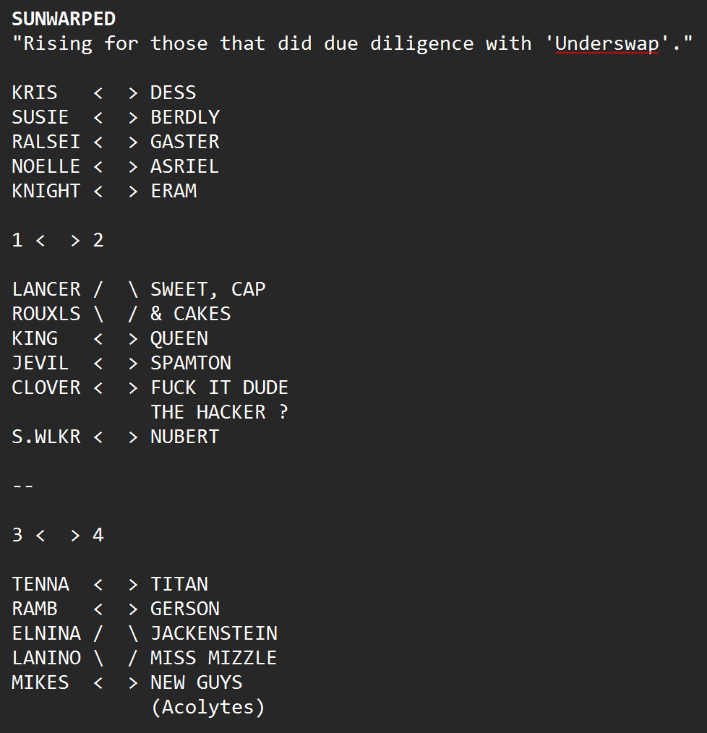Click the word DESS
This screenshot has width=707, height=733.
point(173,93)
